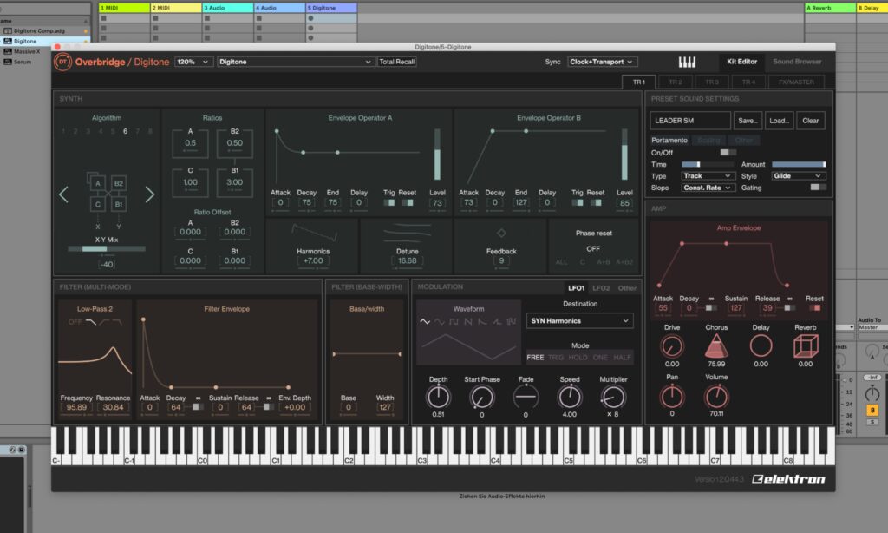Choose the square LFO1 waveform icon

click(x=454, y=321)
